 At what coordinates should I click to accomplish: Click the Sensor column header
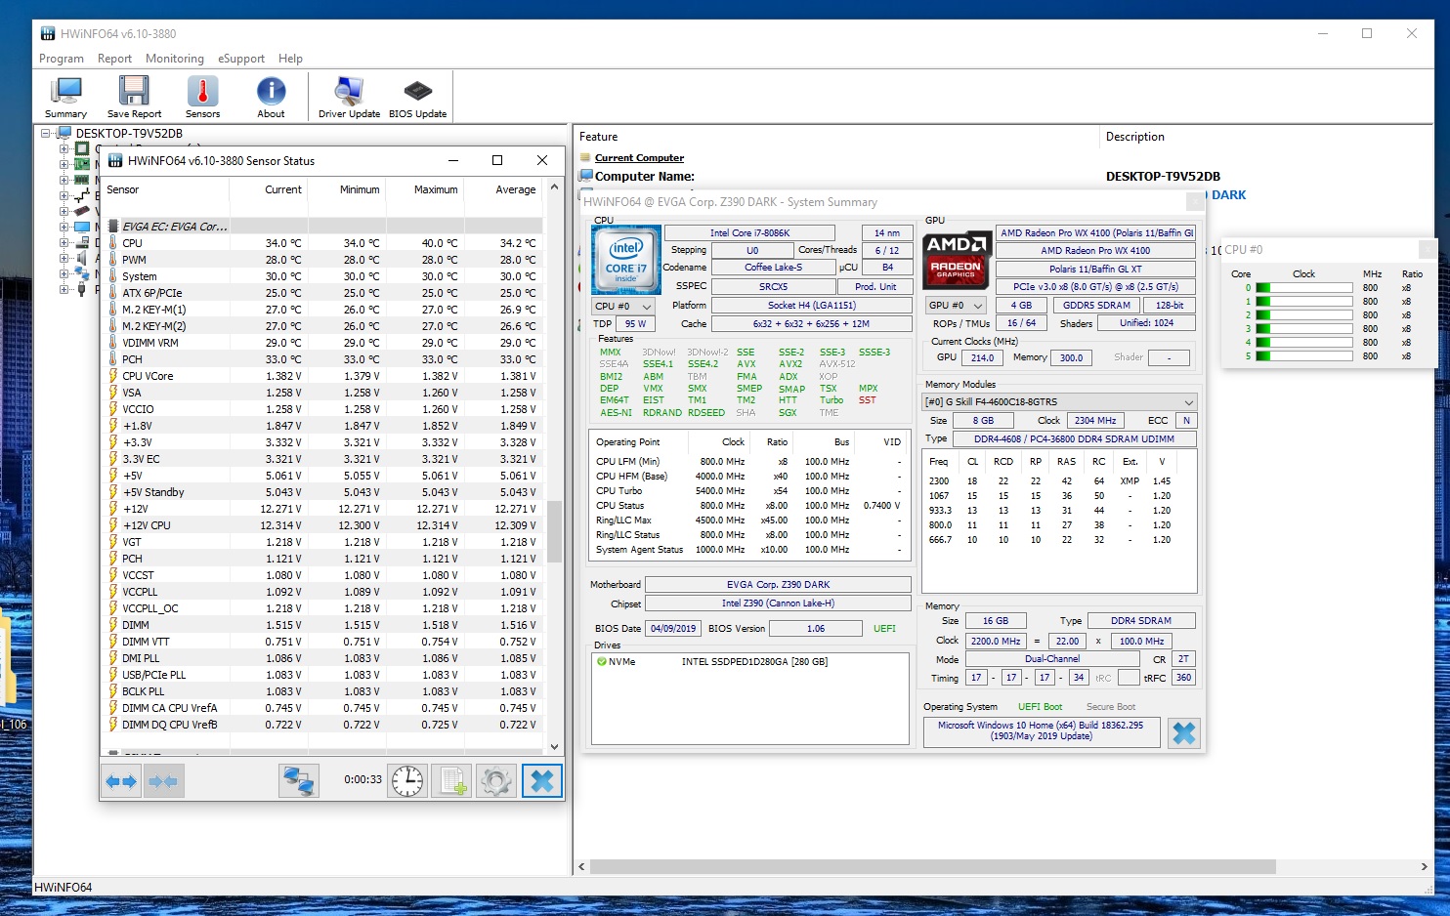click(x=165, y=190)
